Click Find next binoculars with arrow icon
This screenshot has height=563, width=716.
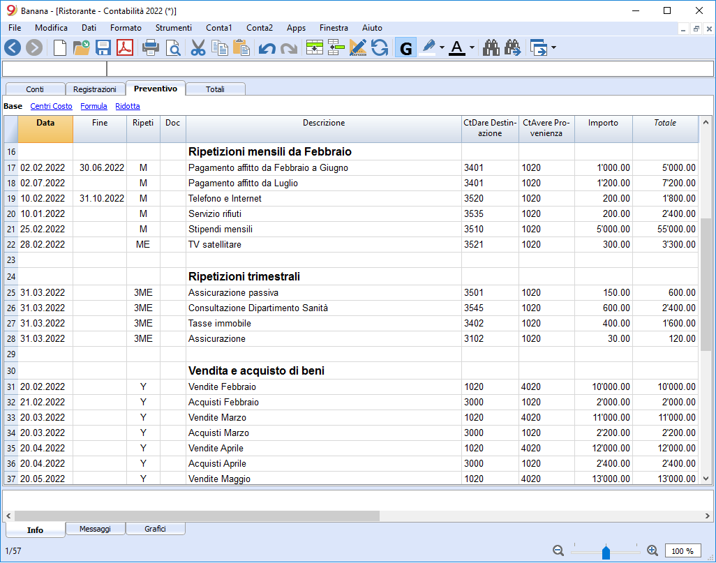(512, 47)
